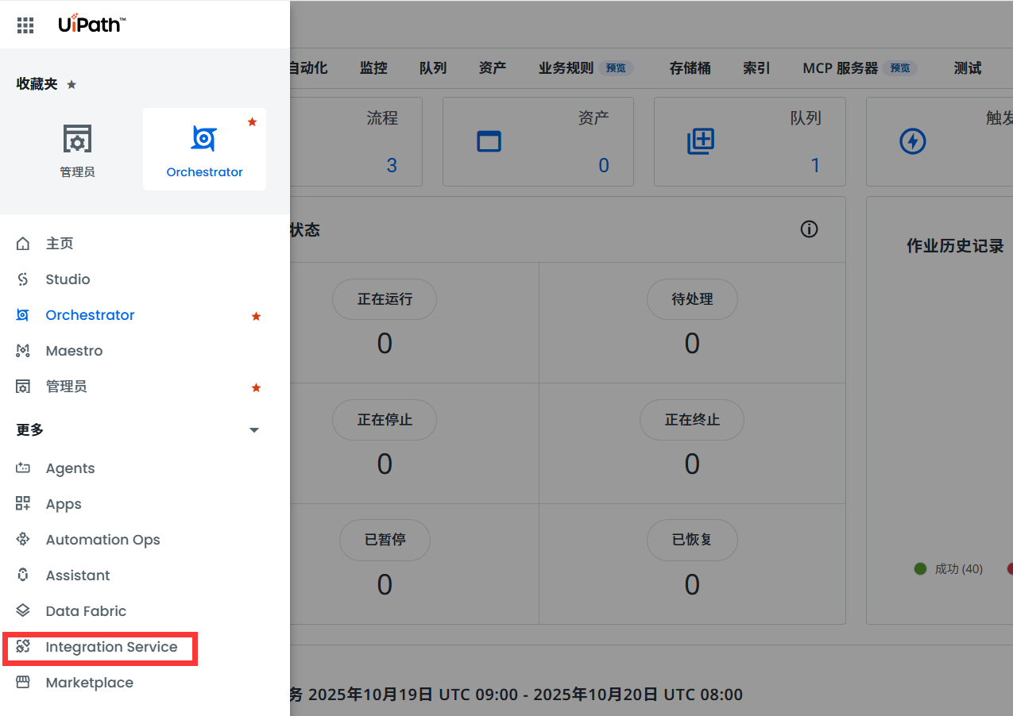Open Data Fabric from the sidebar
The width and height of the screenshot is (1013, 716).
click(86, 611)
